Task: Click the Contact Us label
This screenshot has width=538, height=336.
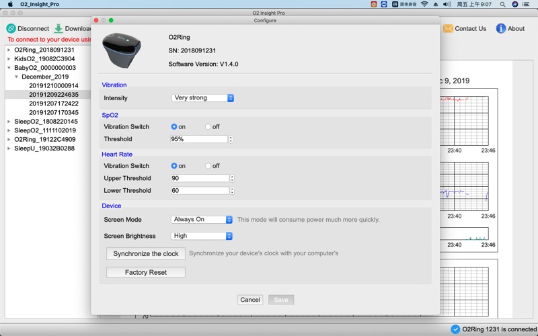Action: [x=470, y=28]
